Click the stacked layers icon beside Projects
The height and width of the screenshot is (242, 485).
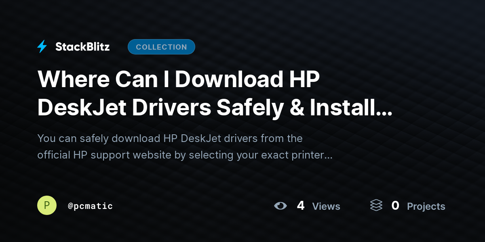(376, 206)
